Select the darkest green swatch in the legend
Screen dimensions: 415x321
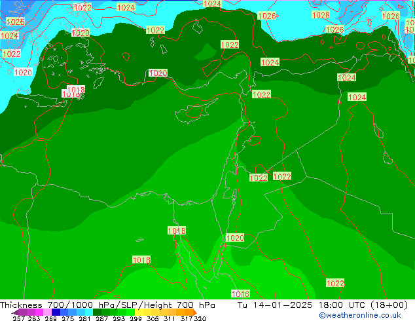97,312
